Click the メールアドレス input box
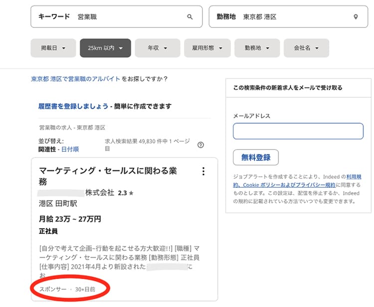This screenshot has width=374, height=307. tap(298, 131)
